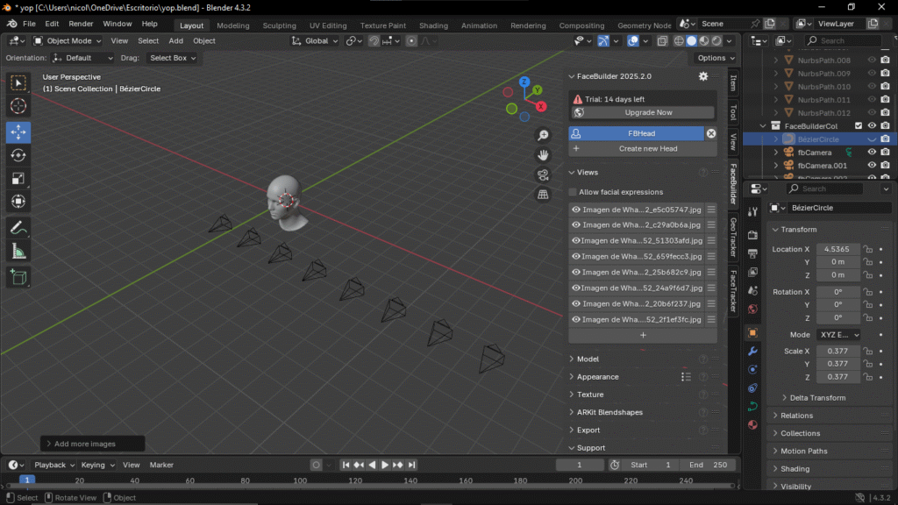Open the Object Mode dropdown

(69, 40)
